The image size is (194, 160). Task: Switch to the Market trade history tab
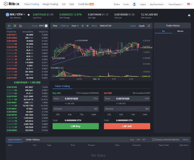click(180, 31)
